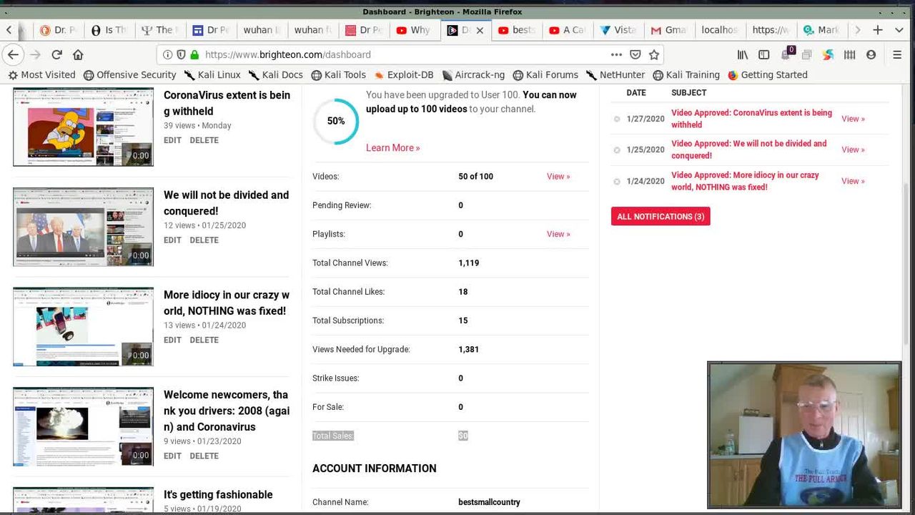The image size is (915, 515).
Task: Open page actions three-dots menu
Action: tap(616, 54)
